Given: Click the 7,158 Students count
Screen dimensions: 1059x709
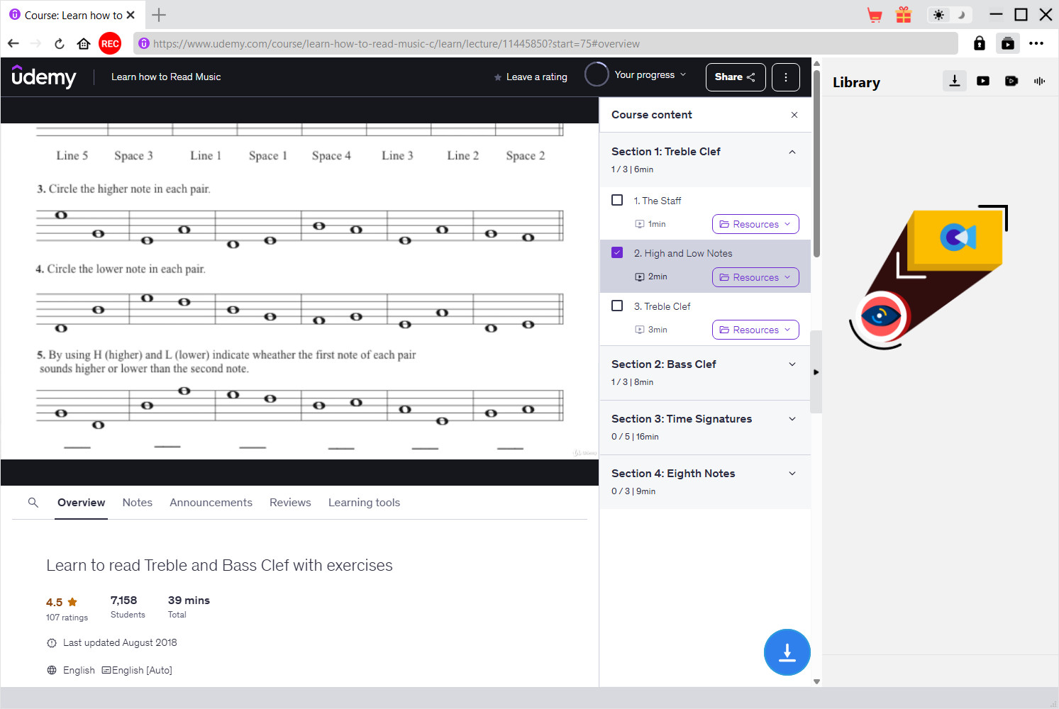Looking at the screenshot, I should pos(128,607).
